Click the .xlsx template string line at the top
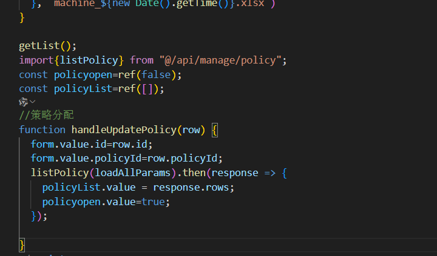 (x=154, y=4)
